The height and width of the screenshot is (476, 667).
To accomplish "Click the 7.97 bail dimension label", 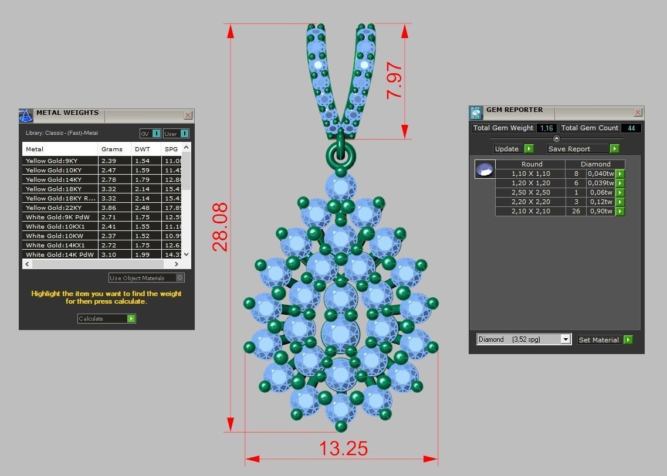I will 394,81.
